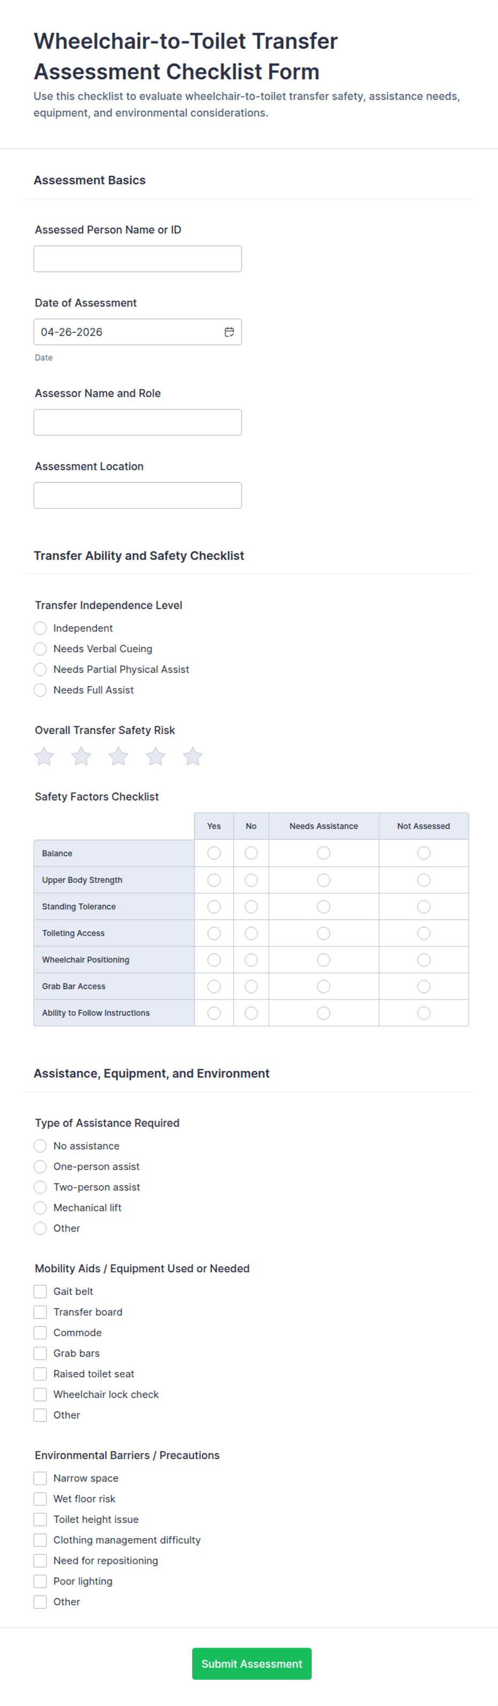This screenshot has width=498, height=1706.
Task: Click the Assessment Location text field
Action: point(137,495)
